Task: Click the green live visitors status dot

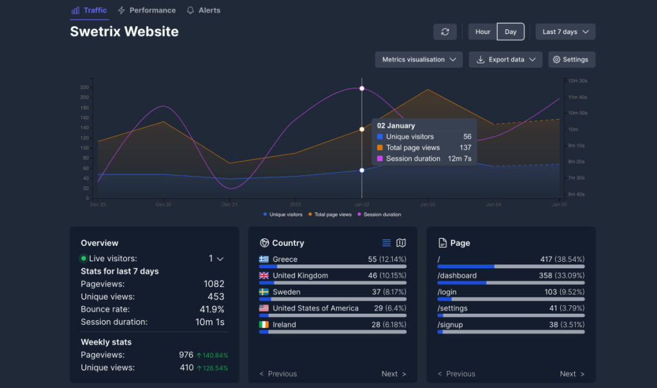Action: point(83,259)
